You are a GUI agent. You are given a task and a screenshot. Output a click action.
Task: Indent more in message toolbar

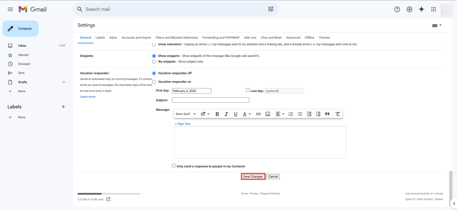click(318, 114)
